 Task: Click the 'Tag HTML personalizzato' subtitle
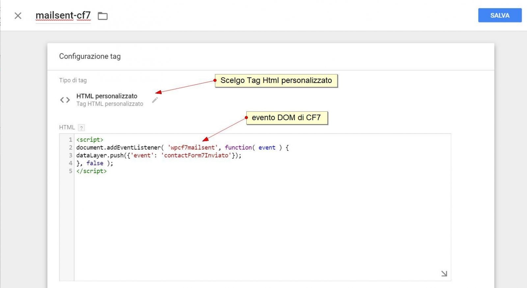110,104
